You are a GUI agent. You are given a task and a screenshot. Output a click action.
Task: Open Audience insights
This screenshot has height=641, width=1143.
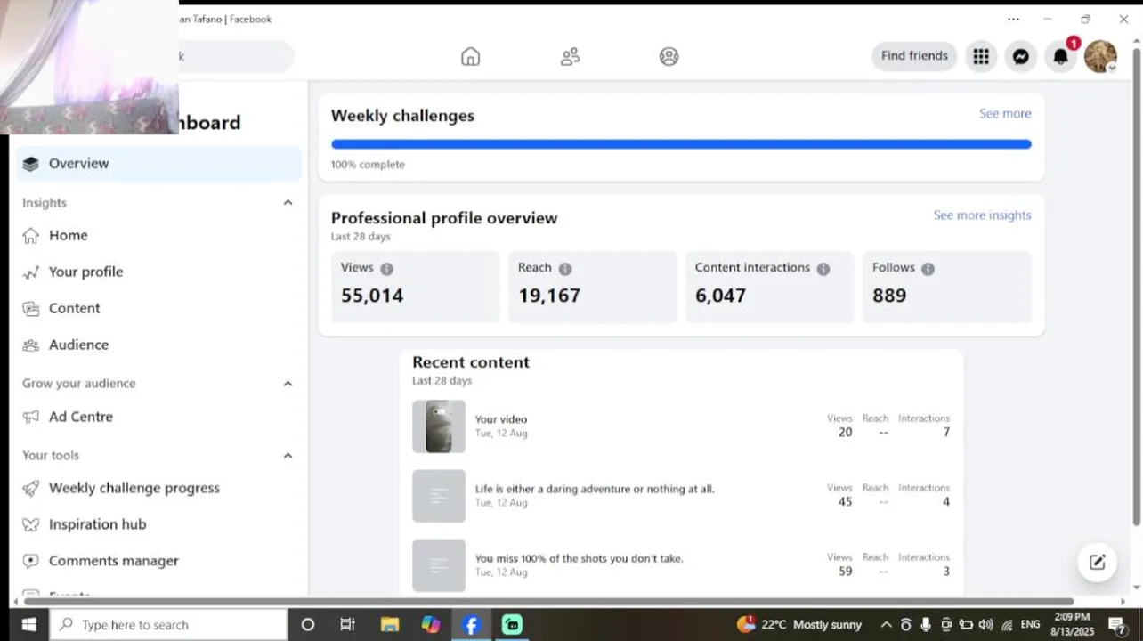[x=158, y=345]
